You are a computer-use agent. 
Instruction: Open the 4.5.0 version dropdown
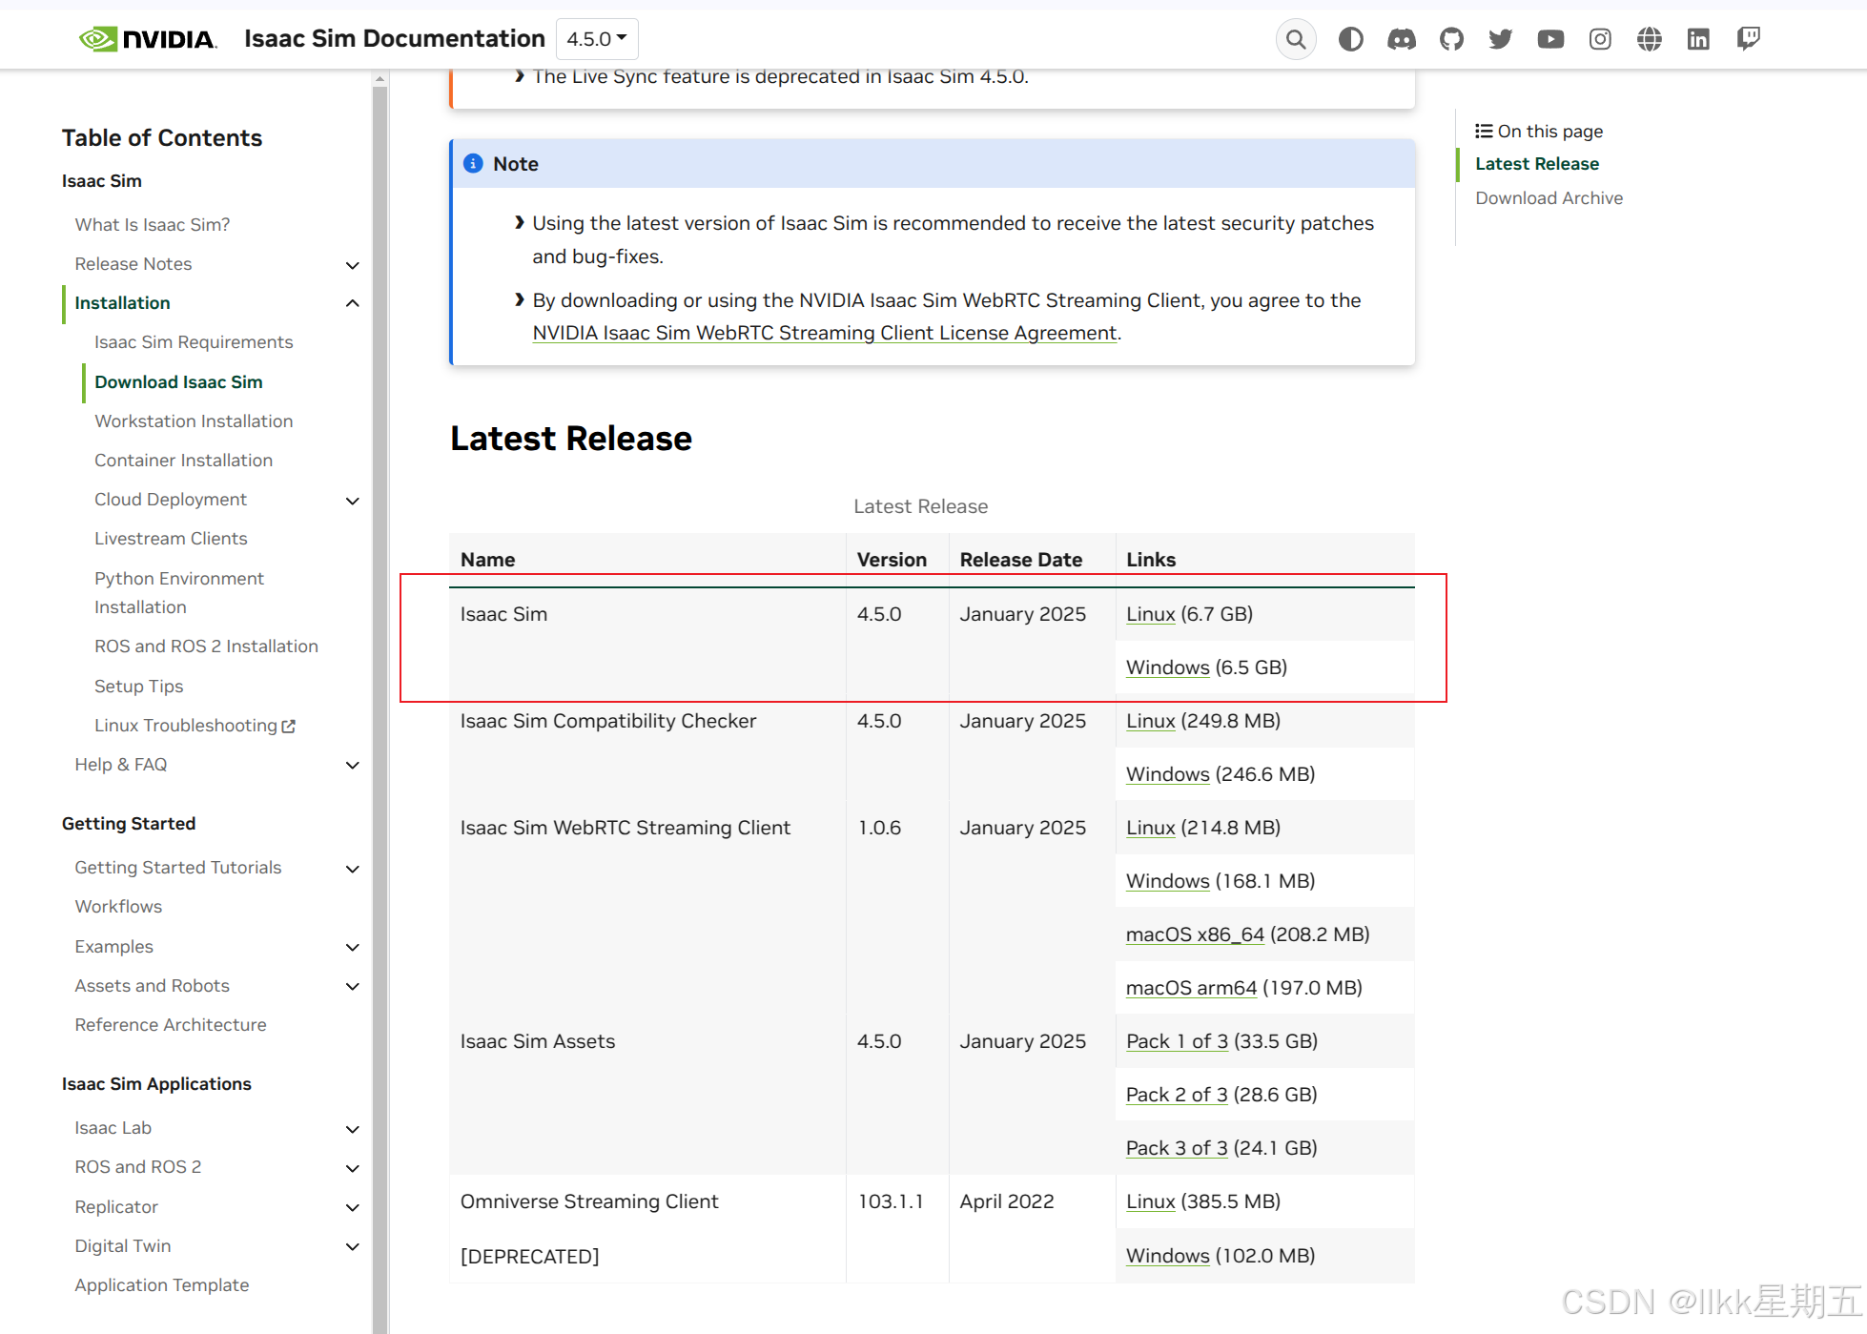(597, 39)
